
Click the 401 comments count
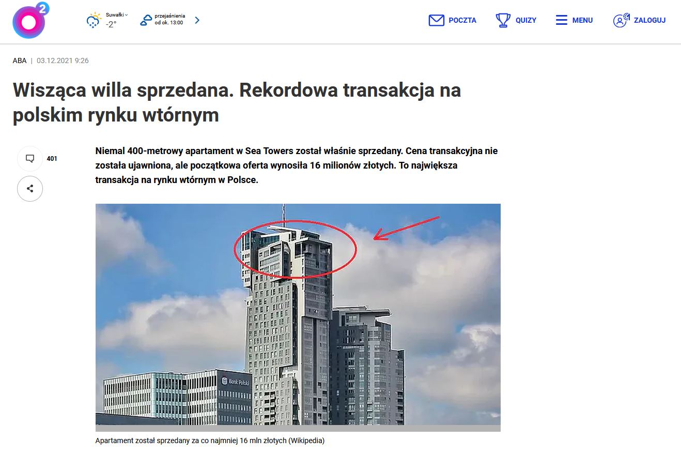tap(52, 159)
